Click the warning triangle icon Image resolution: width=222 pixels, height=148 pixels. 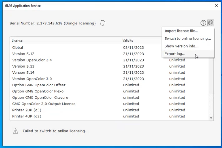[15, 131]
